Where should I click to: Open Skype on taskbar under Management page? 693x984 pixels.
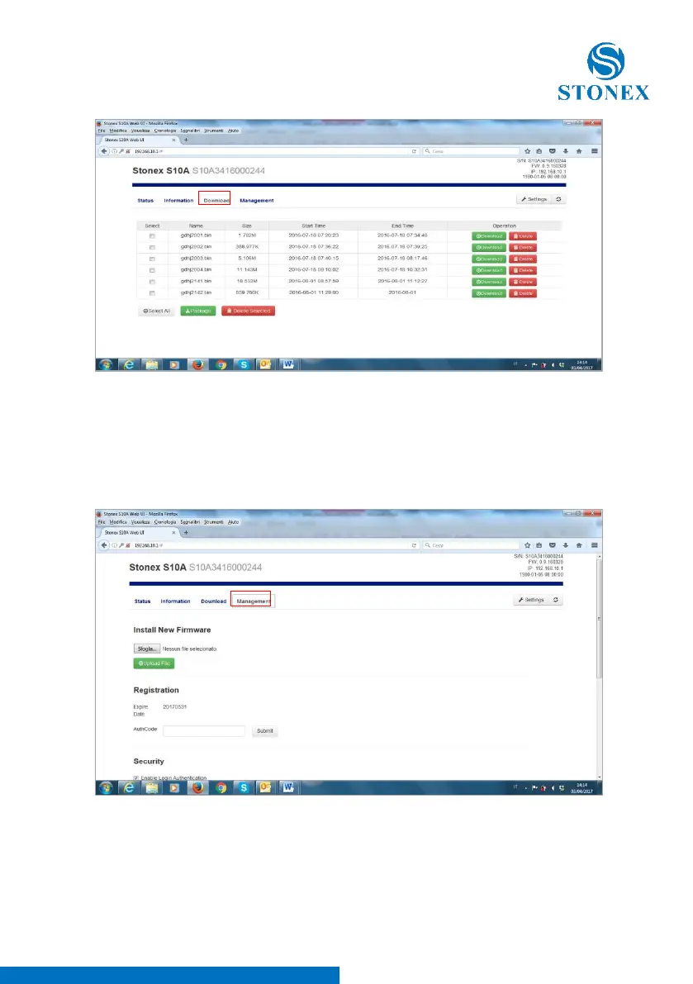244,787
